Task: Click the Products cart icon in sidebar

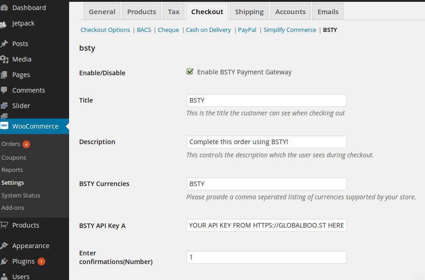Action: pyautogui.click(x=4, y=225)
